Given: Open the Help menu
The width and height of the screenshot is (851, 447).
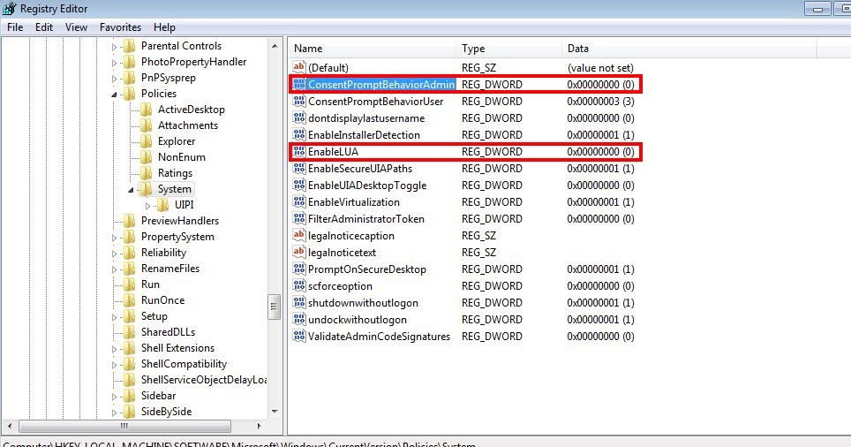Looking at the screenshot, I should click(164, 27).
